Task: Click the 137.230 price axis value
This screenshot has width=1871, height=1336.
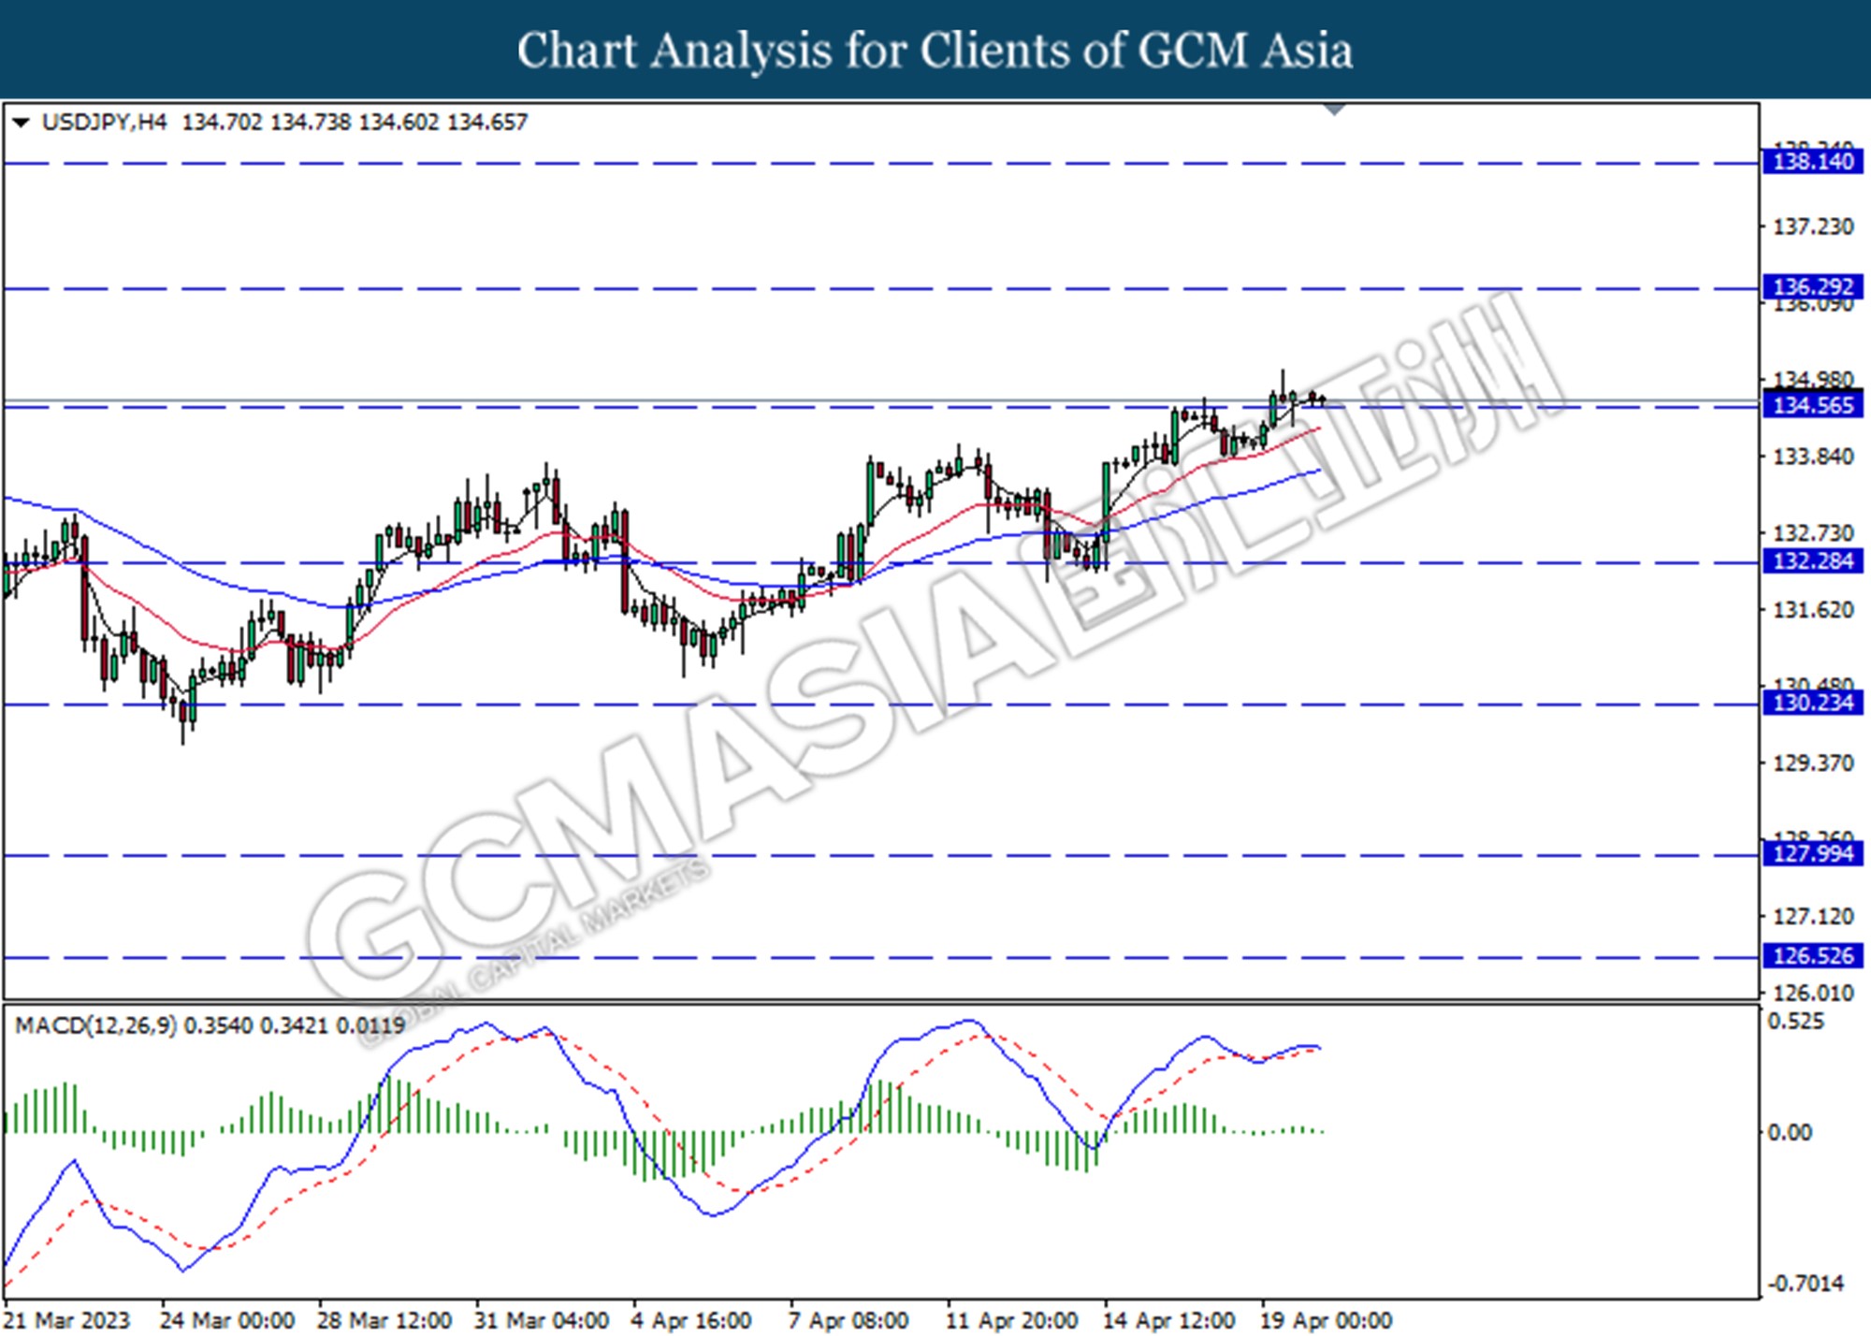Action: point(1813,226)
